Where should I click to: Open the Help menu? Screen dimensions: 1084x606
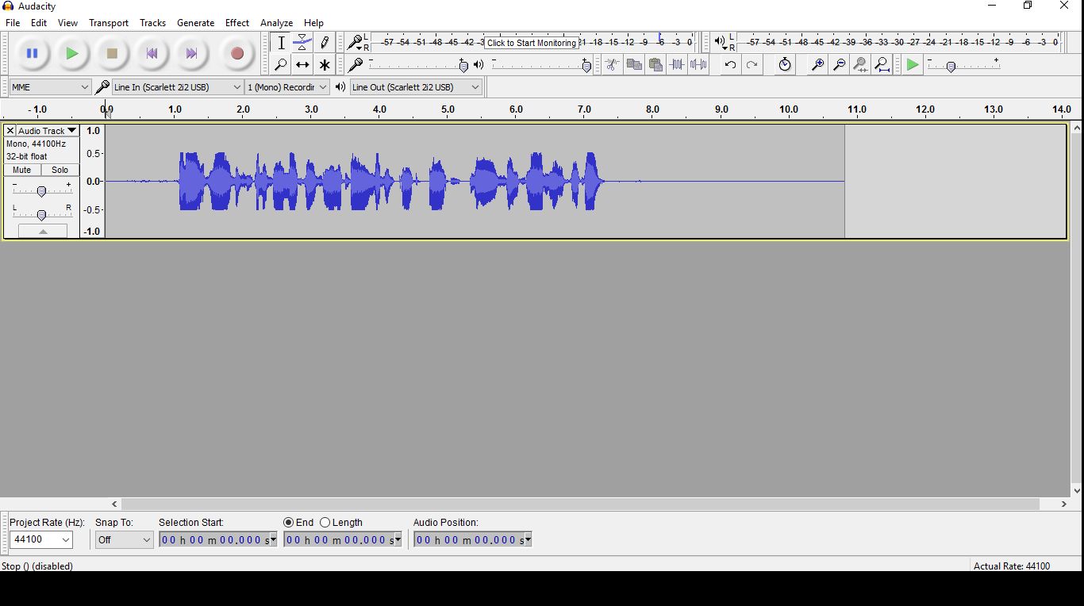[313, 23]
